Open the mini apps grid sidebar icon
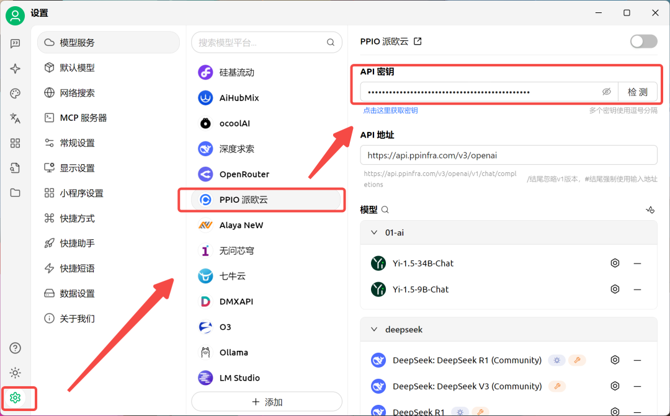The image size is (670, 416). coord(16,143)
